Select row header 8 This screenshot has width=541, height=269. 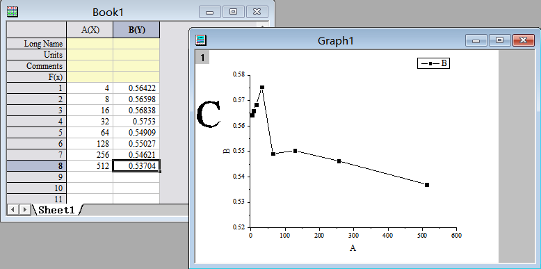point(37,166)
